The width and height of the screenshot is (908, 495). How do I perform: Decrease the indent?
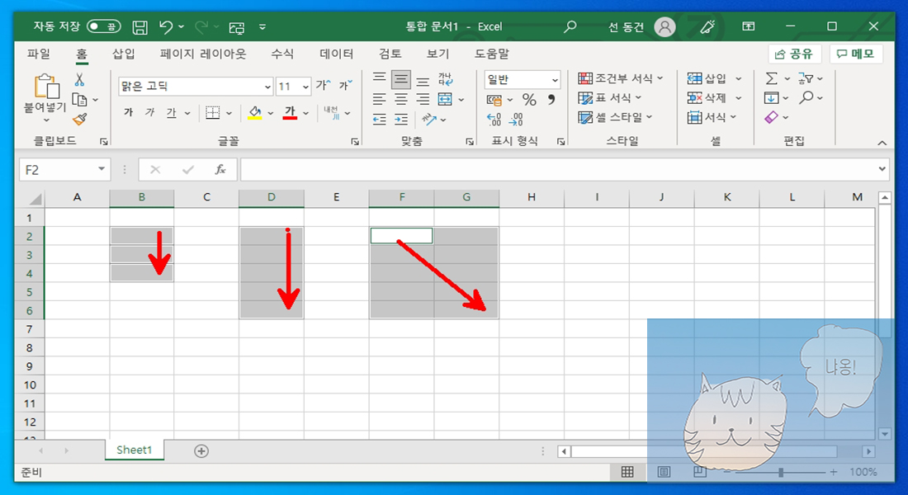[x=380, y=120]
